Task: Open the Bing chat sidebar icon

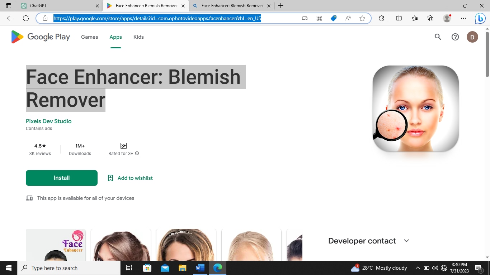Action: pyautogui.click(x=480, y=18)
